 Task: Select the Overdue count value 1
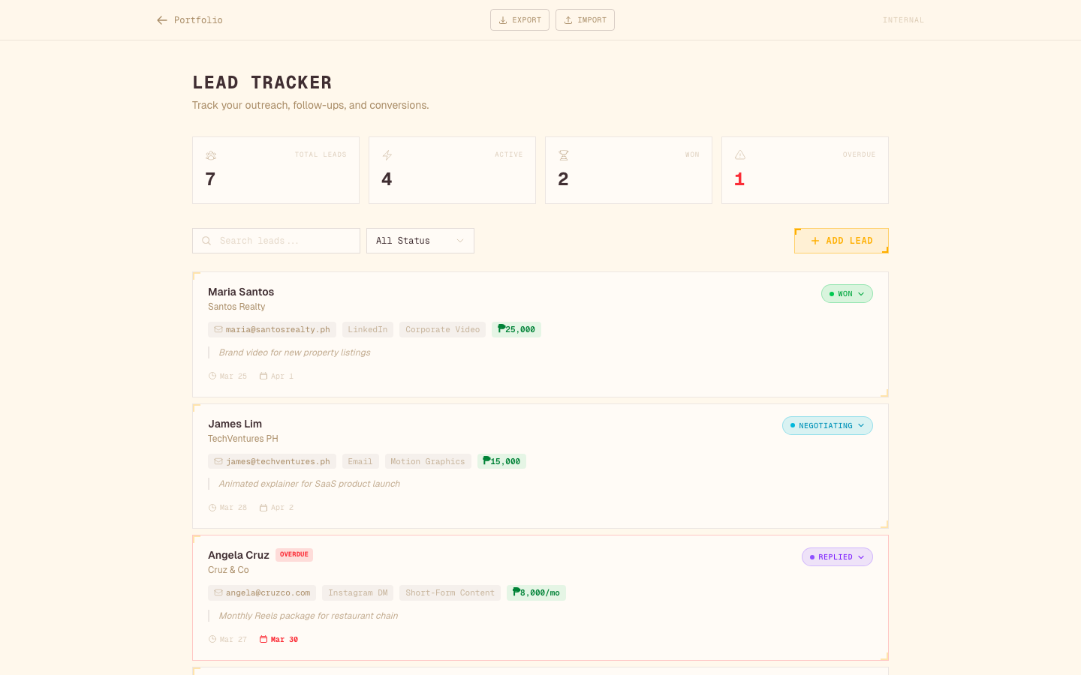[x=739, y=179]
